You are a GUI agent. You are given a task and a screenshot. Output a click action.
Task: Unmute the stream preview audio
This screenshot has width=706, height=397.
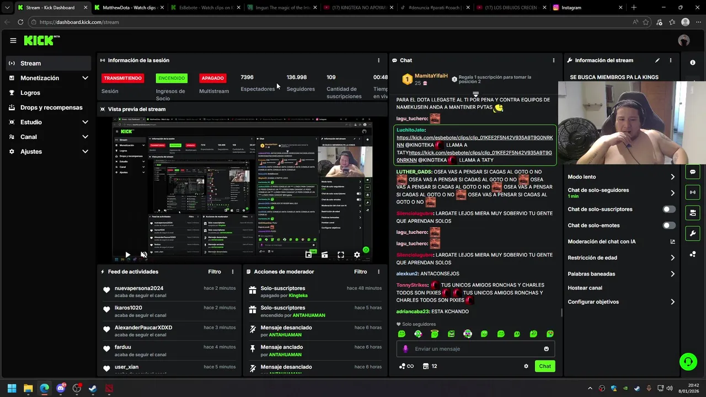point(144,255)
